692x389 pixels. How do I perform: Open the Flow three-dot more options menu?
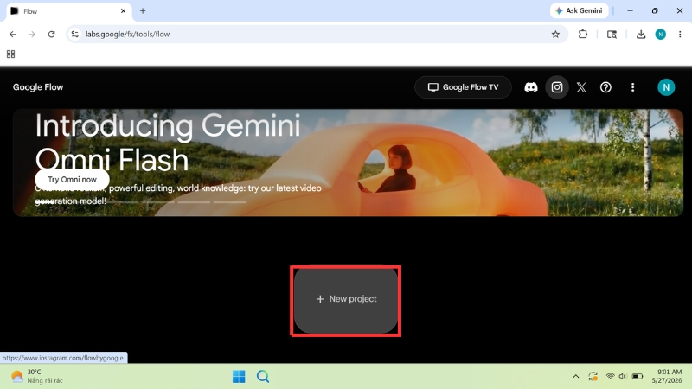[x=632, y=87]
